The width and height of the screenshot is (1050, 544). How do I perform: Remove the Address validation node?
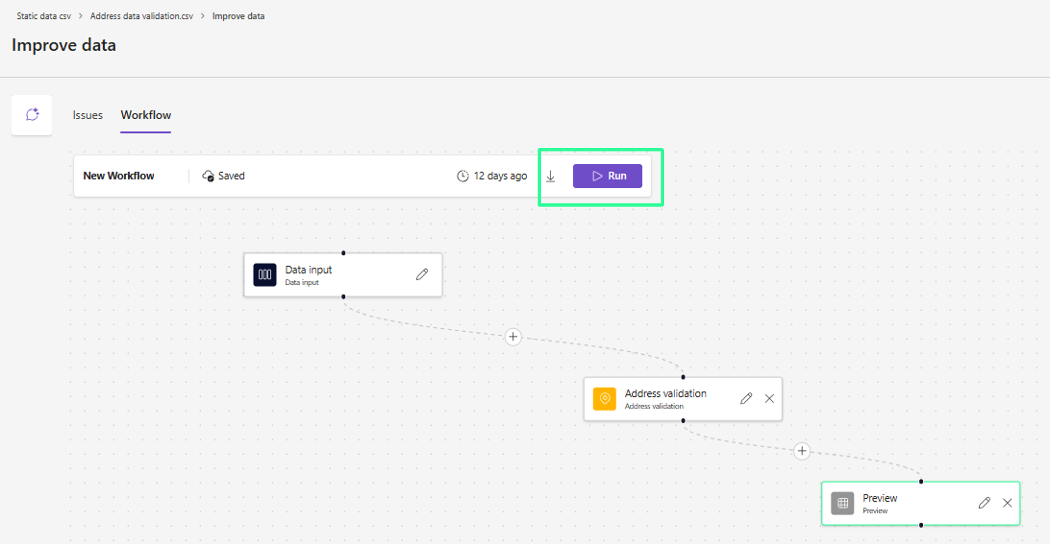(x=769, y=398)
